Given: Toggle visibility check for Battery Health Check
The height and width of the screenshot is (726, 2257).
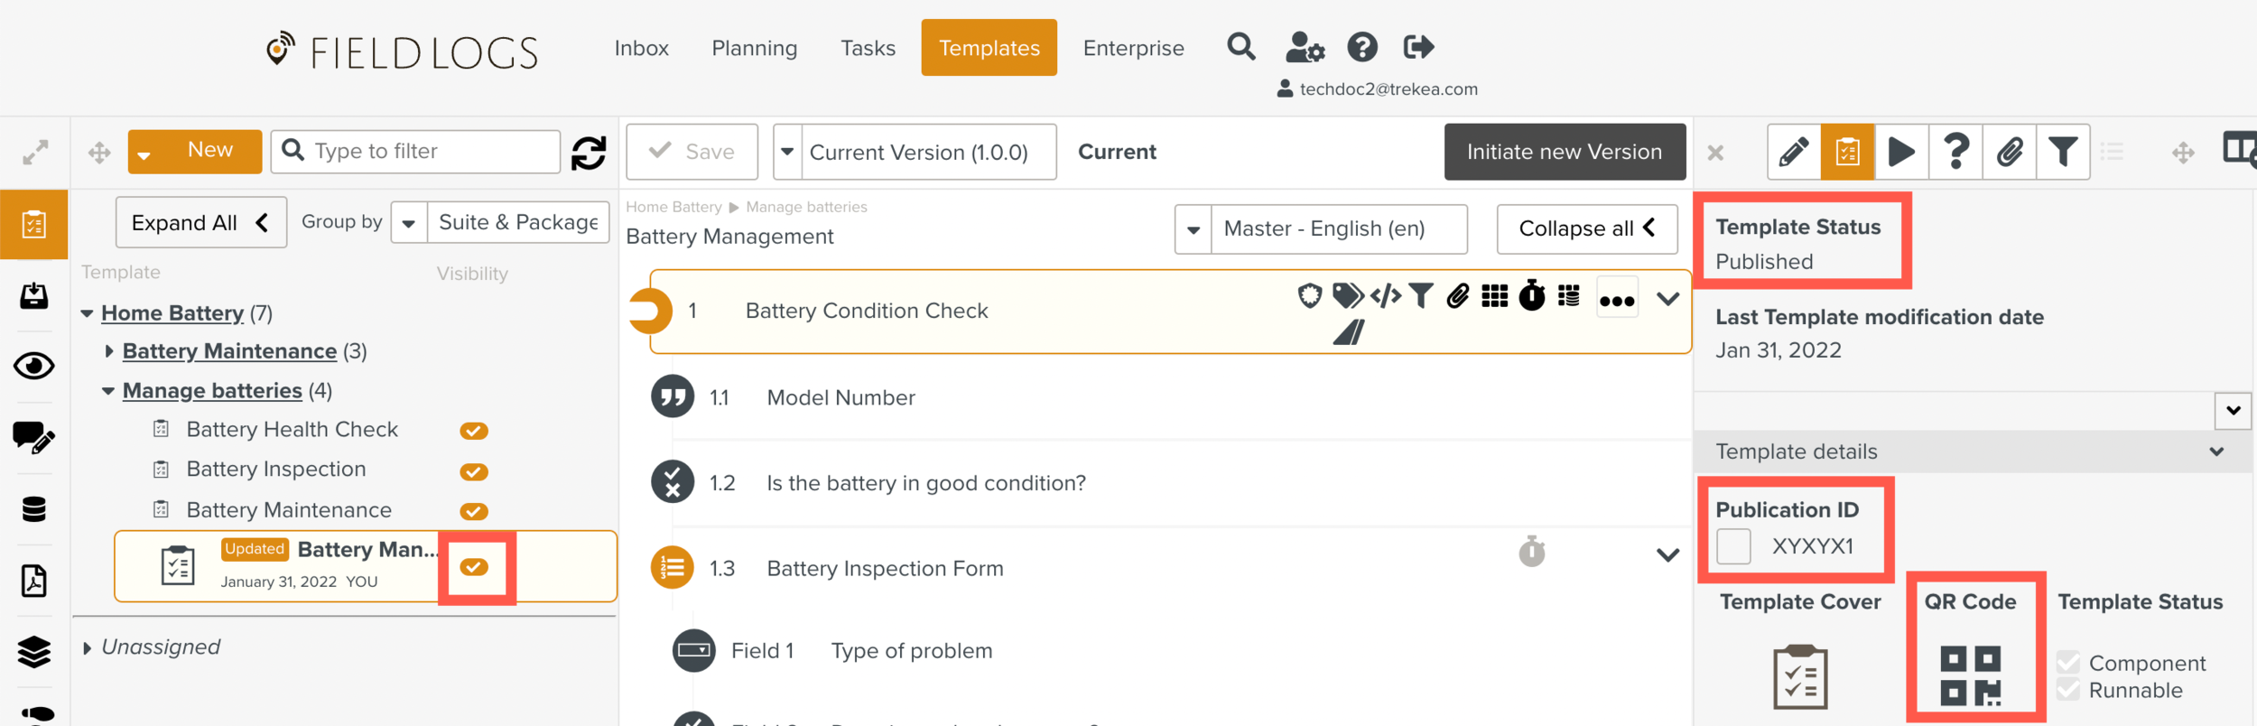Looking at the screenshot, I should [x=474, y=431].
